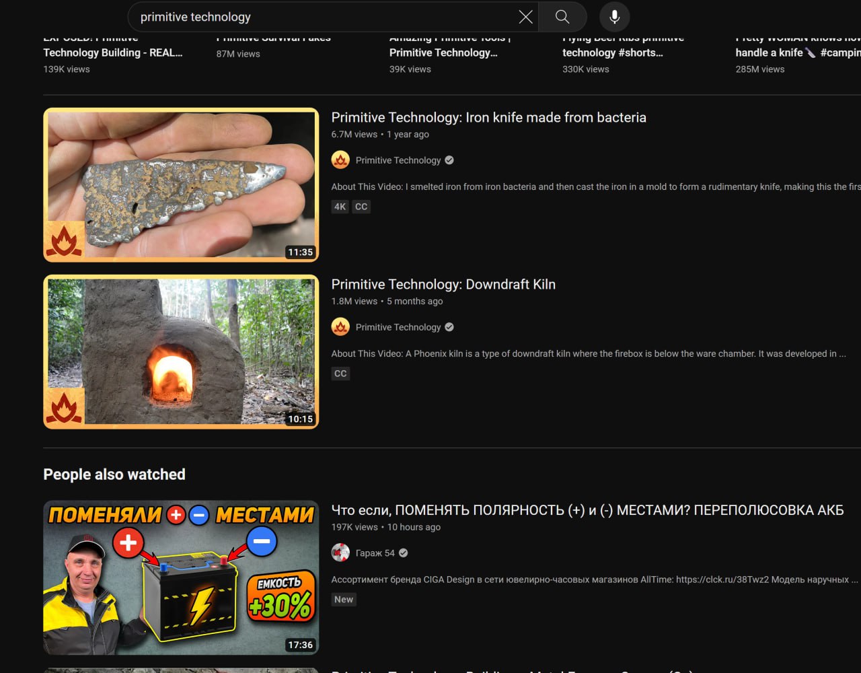861x673 pixels.
Task: Click Primitive Technology channel avatar under Iron knife video
Action: pyautogui.click(x=340, y=160)
